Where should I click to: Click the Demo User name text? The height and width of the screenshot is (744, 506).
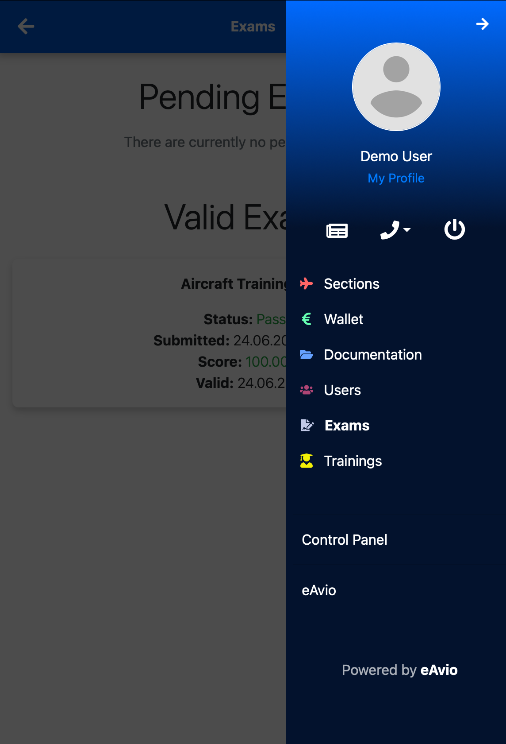click(396, 156)
